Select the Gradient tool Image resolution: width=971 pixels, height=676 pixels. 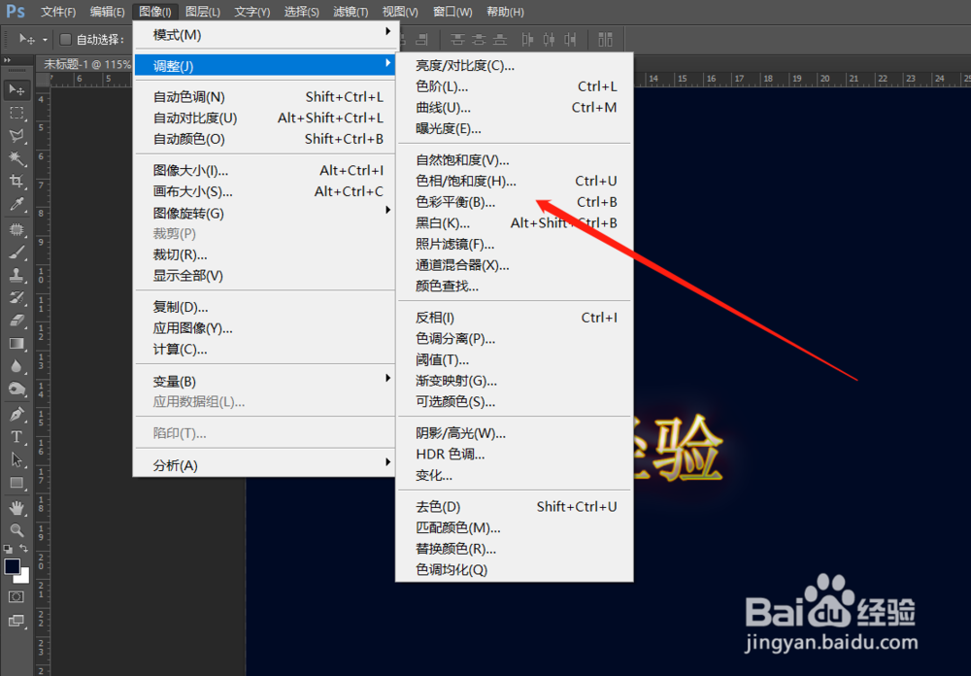point(17,343)
